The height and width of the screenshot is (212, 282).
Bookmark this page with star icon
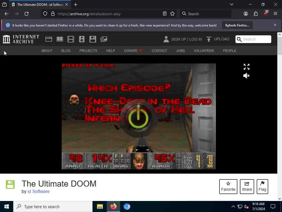point(172,14)
